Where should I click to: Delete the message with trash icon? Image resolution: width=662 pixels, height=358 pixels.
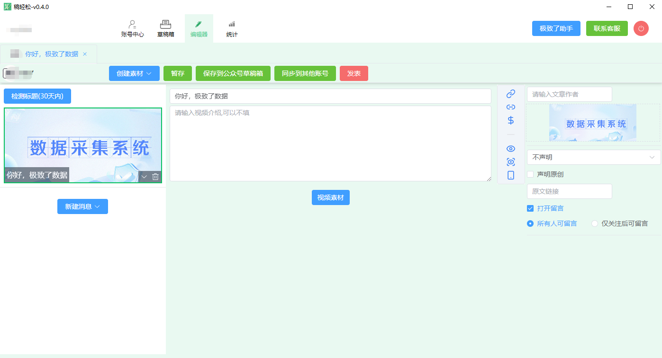[155, 177]
